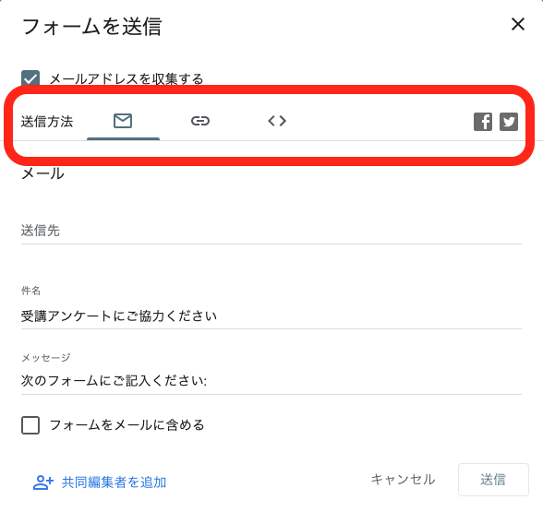Image resolution: width=543 pixels, height=512 pixels.
Task: Switch to the link send method tab
Action: pyautogui.click(x=200, y=121)
